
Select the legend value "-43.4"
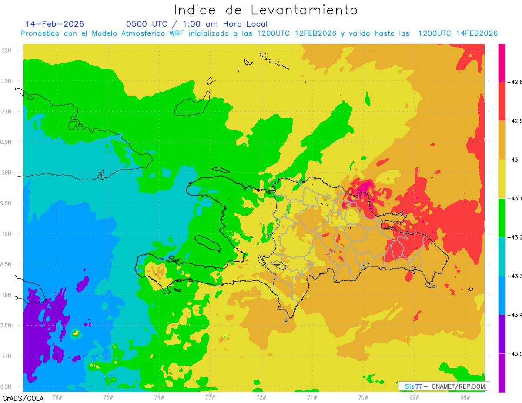pos(515,315)
